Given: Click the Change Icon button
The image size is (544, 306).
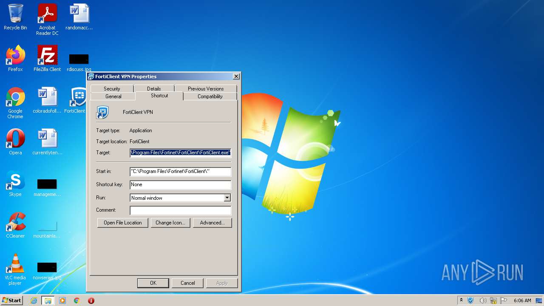Looking at the screenshot, I should [x=170, y=223].
